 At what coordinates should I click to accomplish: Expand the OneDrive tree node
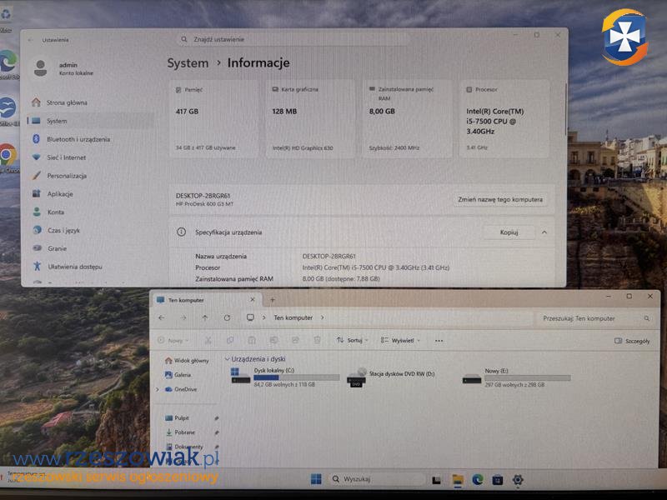157,389
